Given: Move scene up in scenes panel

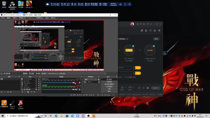Looking at the screenshot, I should coord(8,92).
